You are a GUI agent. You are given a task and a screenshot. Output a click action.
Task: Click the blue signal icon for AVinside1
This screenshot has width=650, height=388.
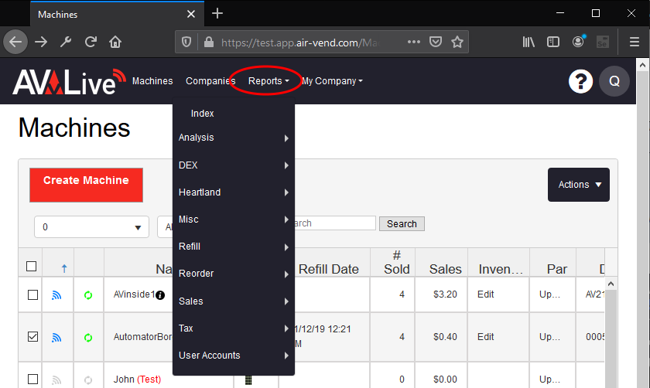[56, 294]
